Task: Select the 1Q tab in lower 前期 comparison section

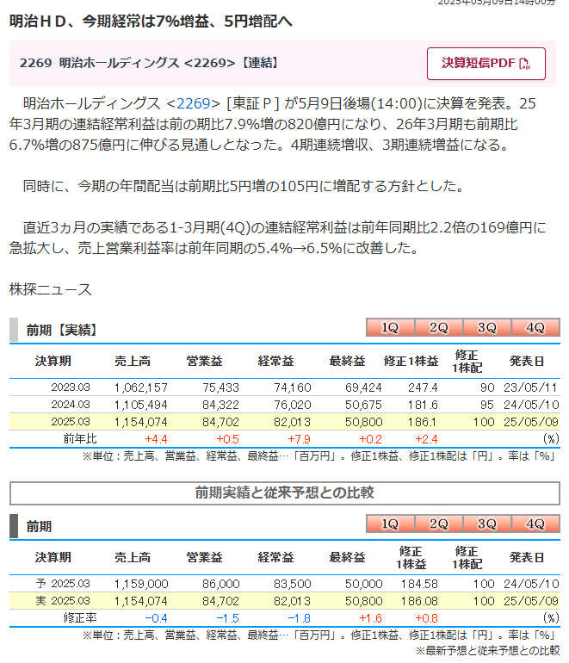Action: tap(390, 524)
